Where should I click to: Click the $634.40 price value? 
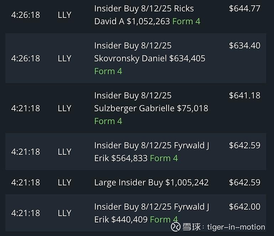[245, 46]
